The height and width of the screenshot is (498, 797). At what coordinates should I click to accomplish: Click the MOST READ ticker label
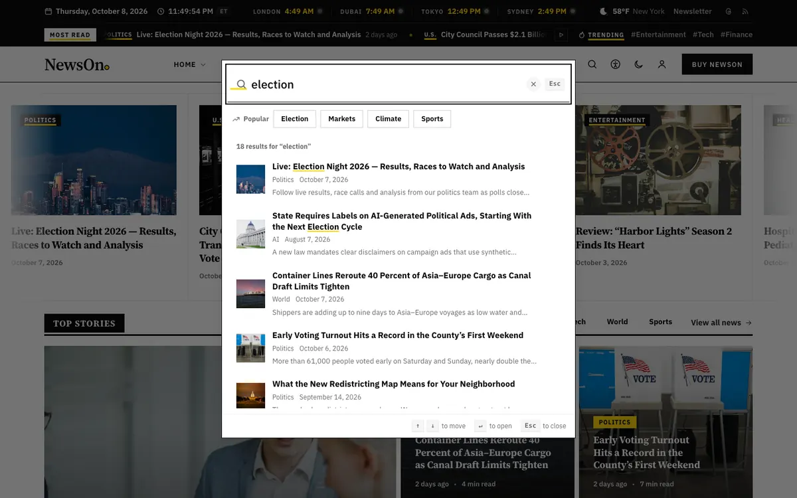[x=70, y=35]
